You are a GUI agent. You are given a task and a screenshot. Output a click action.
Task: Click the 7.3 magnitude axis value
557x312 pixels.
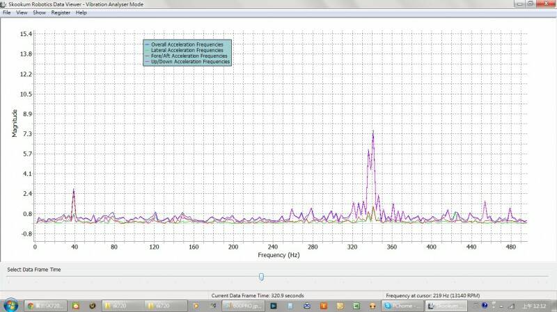click(27, 133)
